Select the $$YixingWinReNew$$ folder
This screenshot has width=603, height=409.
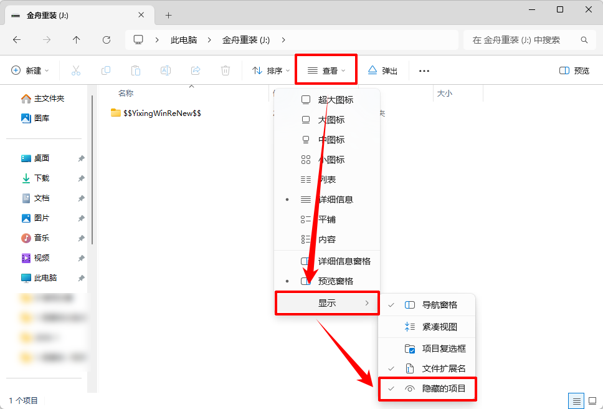pyautogui.click(x=156, y=113)
